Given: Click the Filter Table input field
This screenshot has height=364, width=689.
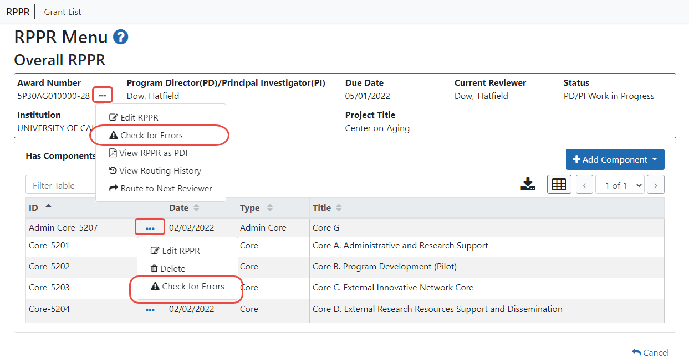Looking at the screenshot, I should point(61,185).
